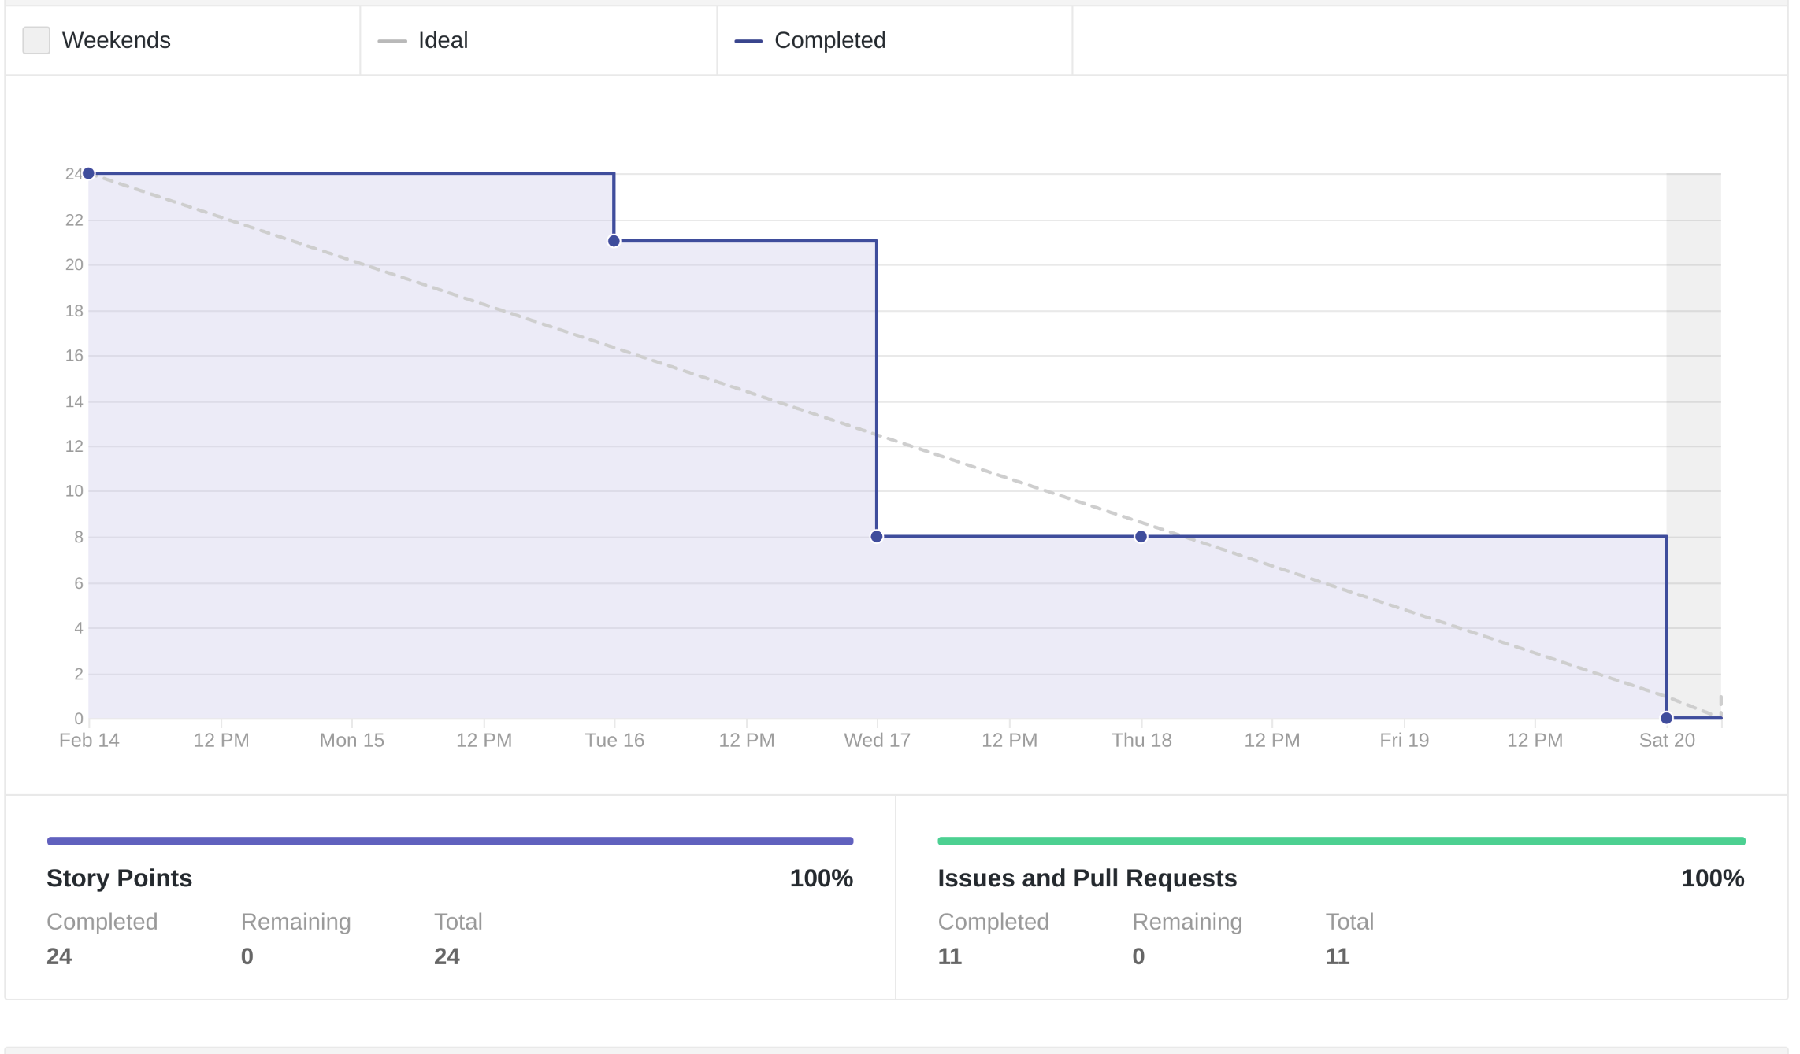Click the Story Points Completed value 24
Screen dimensions: 1800x1054
pyautogui.click(x=59, y=956)
